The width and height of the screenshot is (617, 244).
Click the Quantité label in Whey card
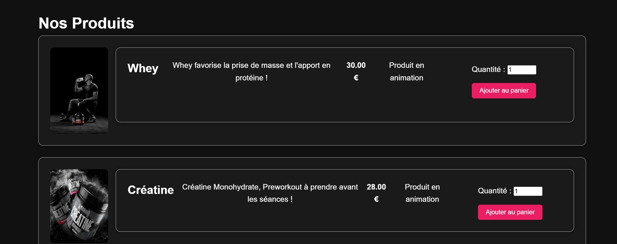pos(488,69)
